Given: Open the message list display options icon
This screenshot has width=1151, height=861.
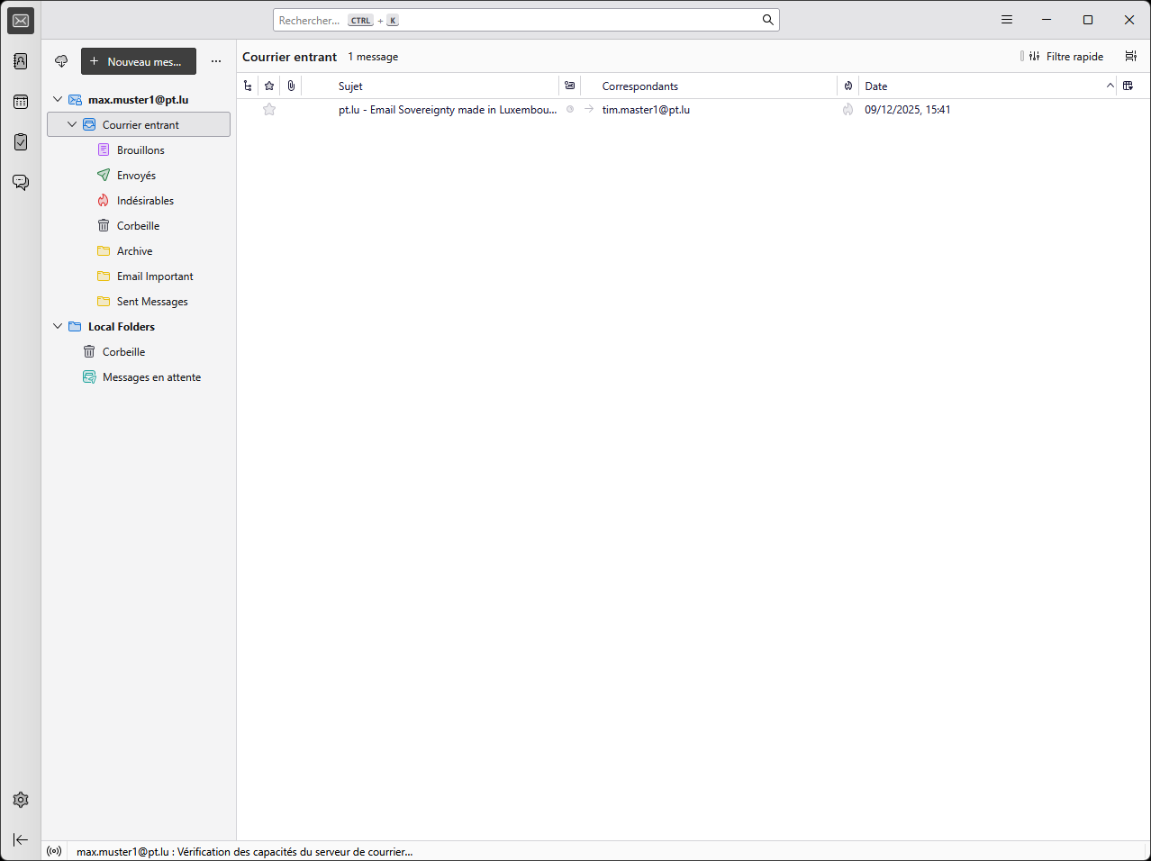Looking at the screenshot, I should [1130, 57].
